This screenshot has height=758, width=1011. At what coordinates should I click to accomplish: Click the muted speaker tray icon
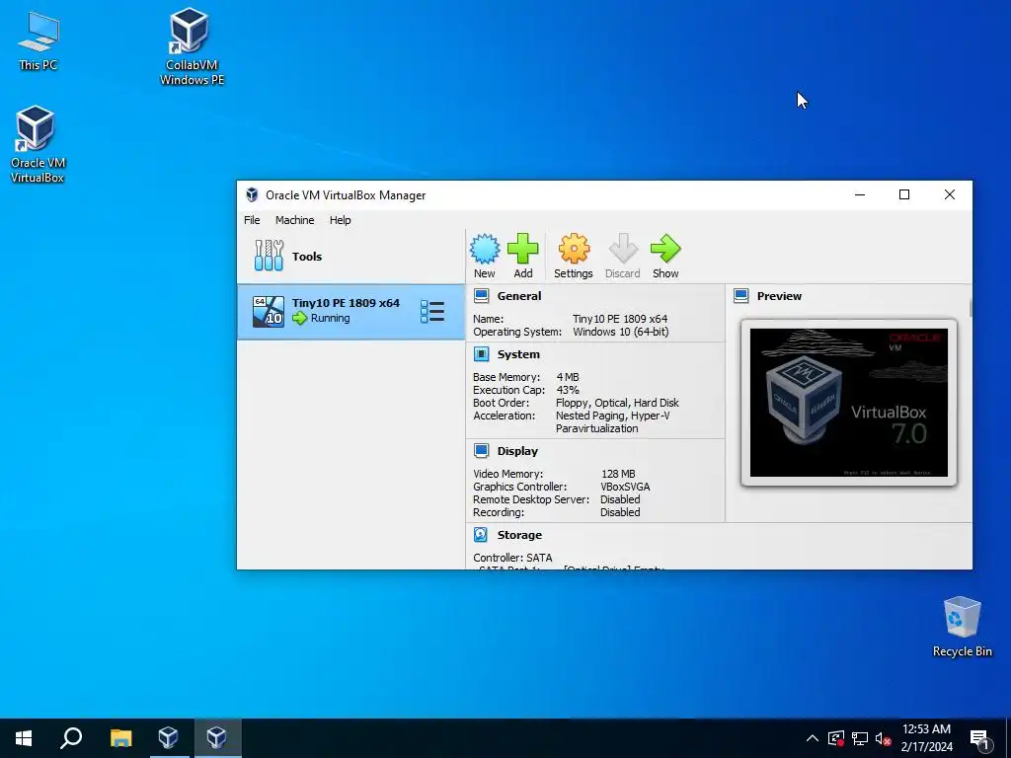884,738
